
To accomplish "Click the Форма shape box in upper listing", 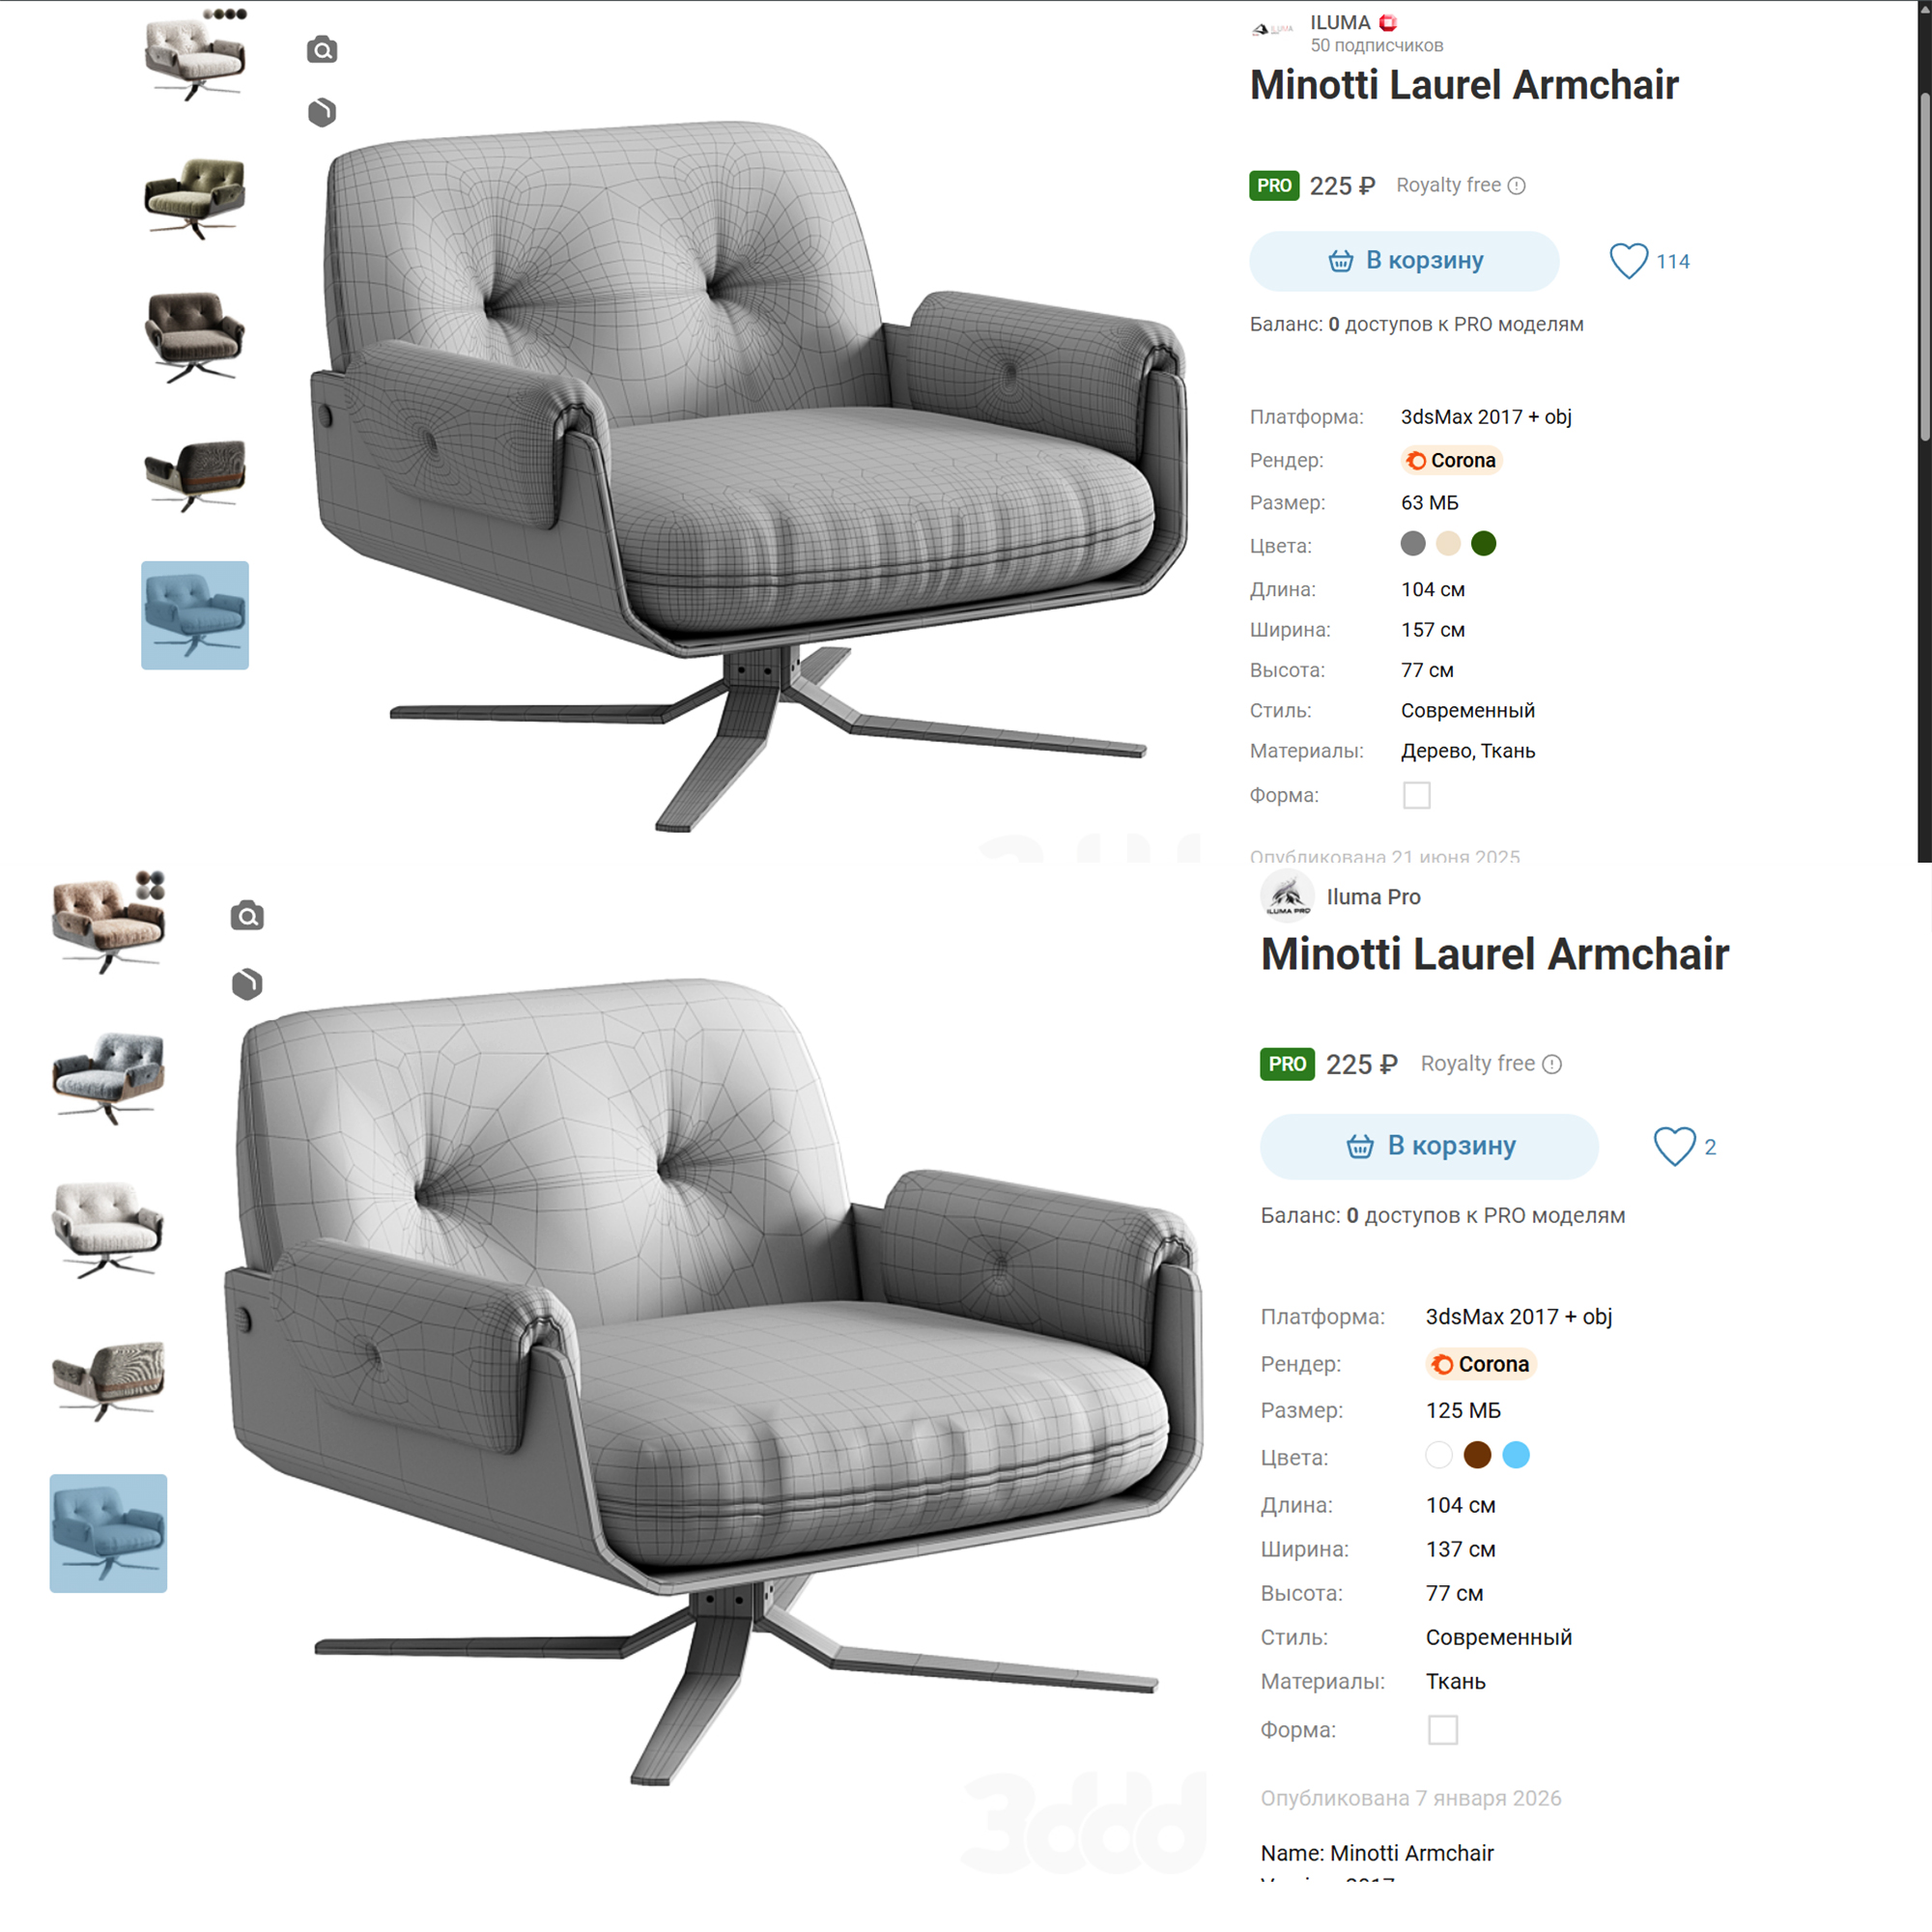I will click(1416, 795).
